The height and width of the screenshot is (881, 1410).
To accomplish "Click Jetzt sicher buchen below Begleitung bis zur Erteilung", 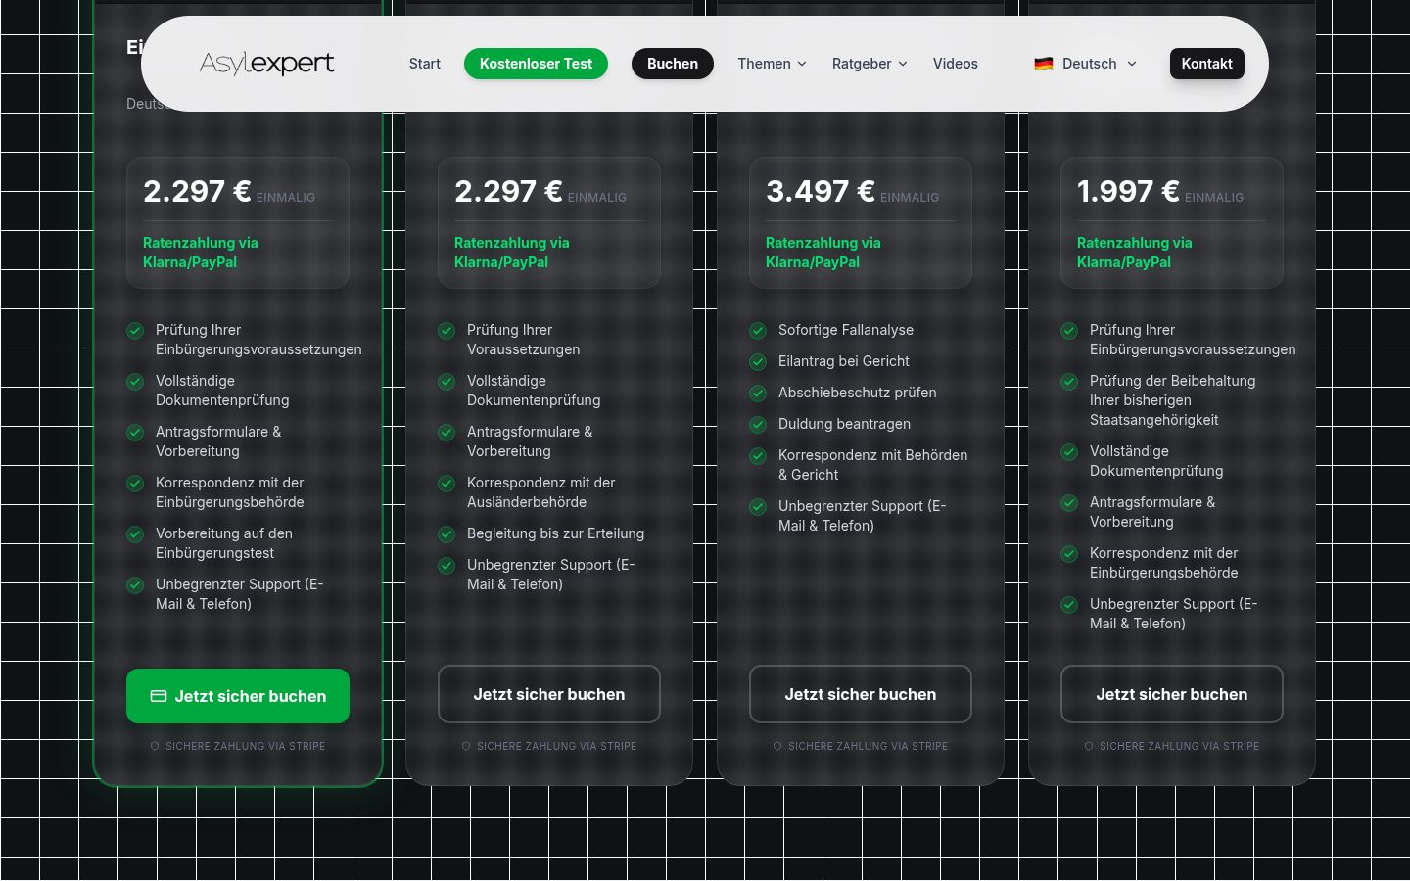I will click(x=549, y=694).
